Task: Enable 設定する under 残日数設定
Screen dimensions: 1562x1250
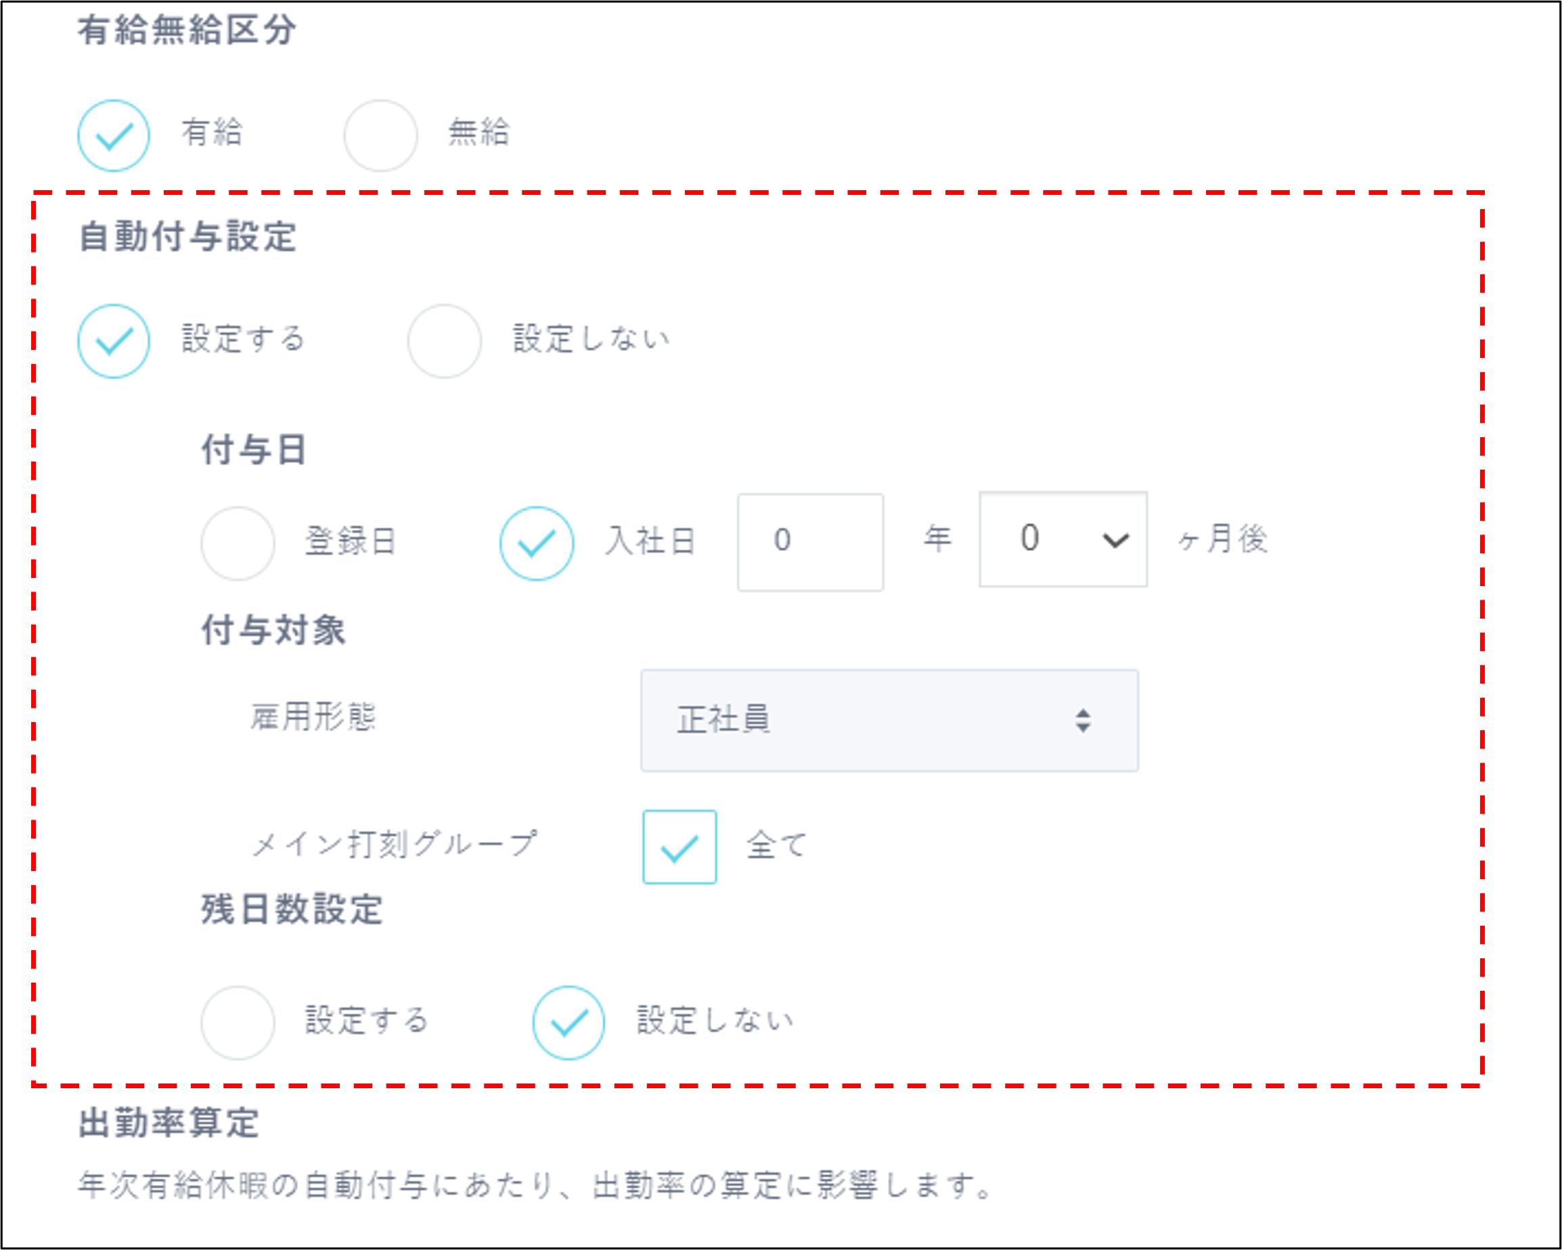Action: tap(238, 1023)
